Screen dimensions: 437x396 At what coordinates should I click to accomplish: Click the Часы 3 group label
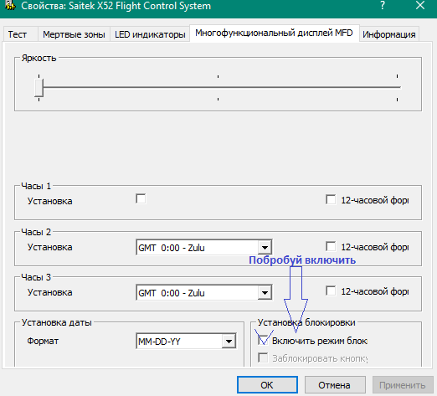point(36,277)
